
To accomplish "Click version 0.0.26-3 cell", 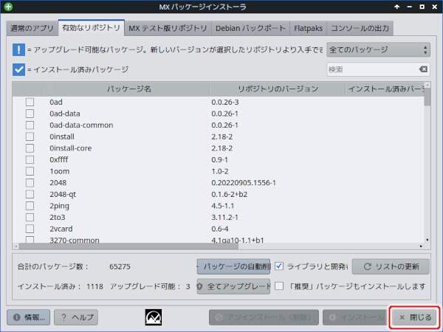I will [x=225, y=102].
